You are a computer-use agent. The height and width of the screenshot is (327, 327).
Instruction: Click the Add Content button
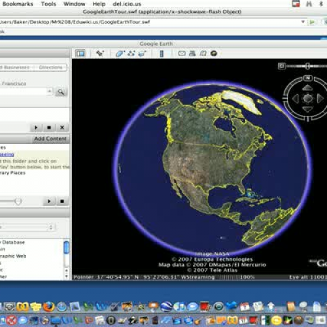[50, 139]
